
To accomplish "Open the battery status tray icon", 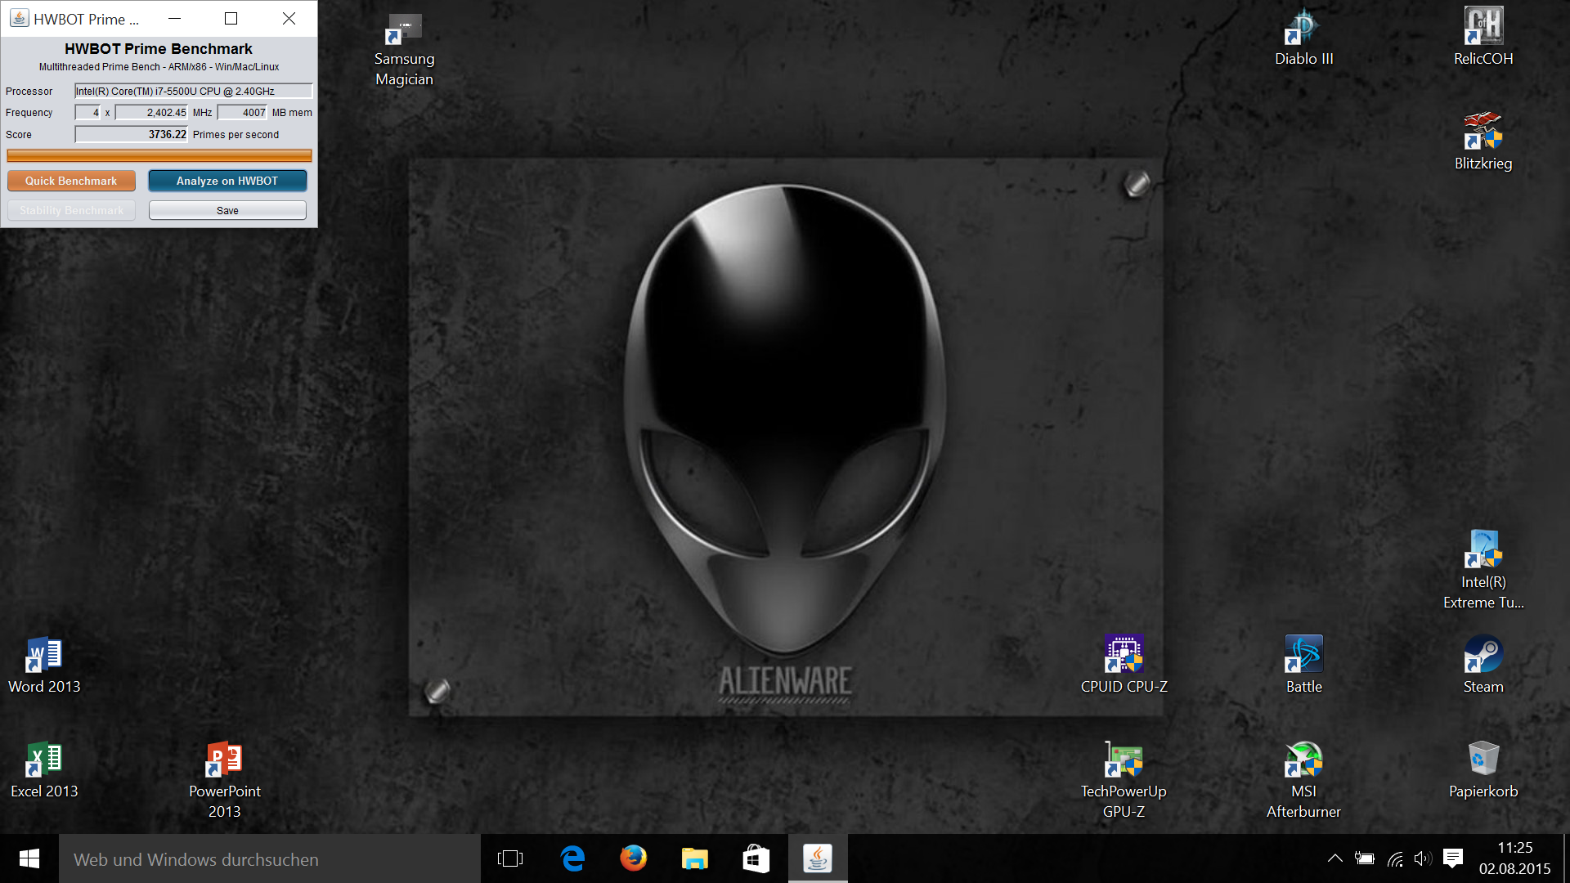I will pyautogui.click(x=1364, y=858).
